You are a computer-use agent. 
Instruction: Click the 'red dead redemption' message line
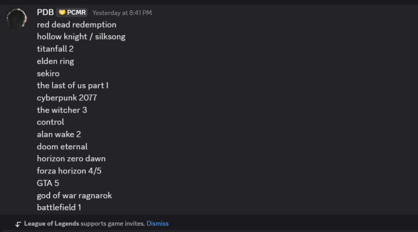(x=76, y=24)
